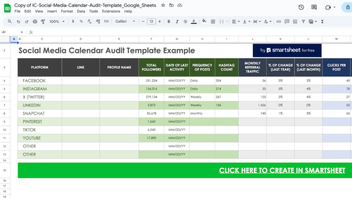The width and height of the screenshot is (352, 198).
Task: Open the Data menu
Action: [81, 11]
